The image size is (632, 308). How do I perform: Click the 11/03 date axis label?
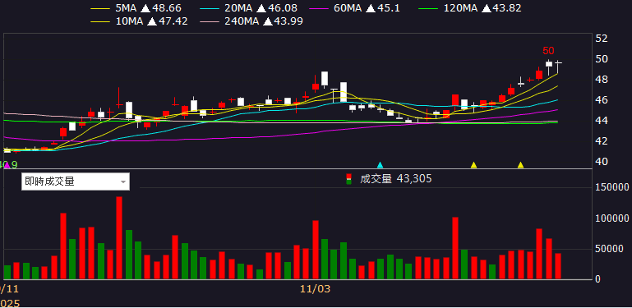coord(316,289)
